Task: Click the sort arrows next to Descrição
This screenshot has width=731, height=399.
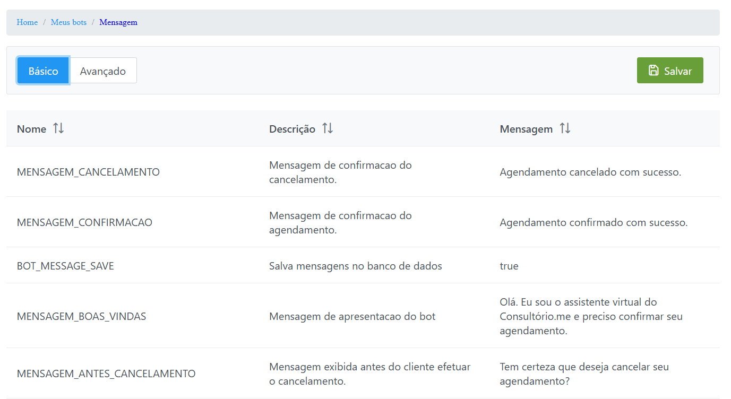Action: point(328,128)
